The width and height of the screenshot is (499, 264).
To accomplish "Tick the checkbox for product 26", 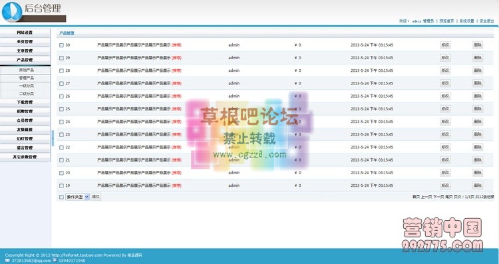I will click(61, 96).
